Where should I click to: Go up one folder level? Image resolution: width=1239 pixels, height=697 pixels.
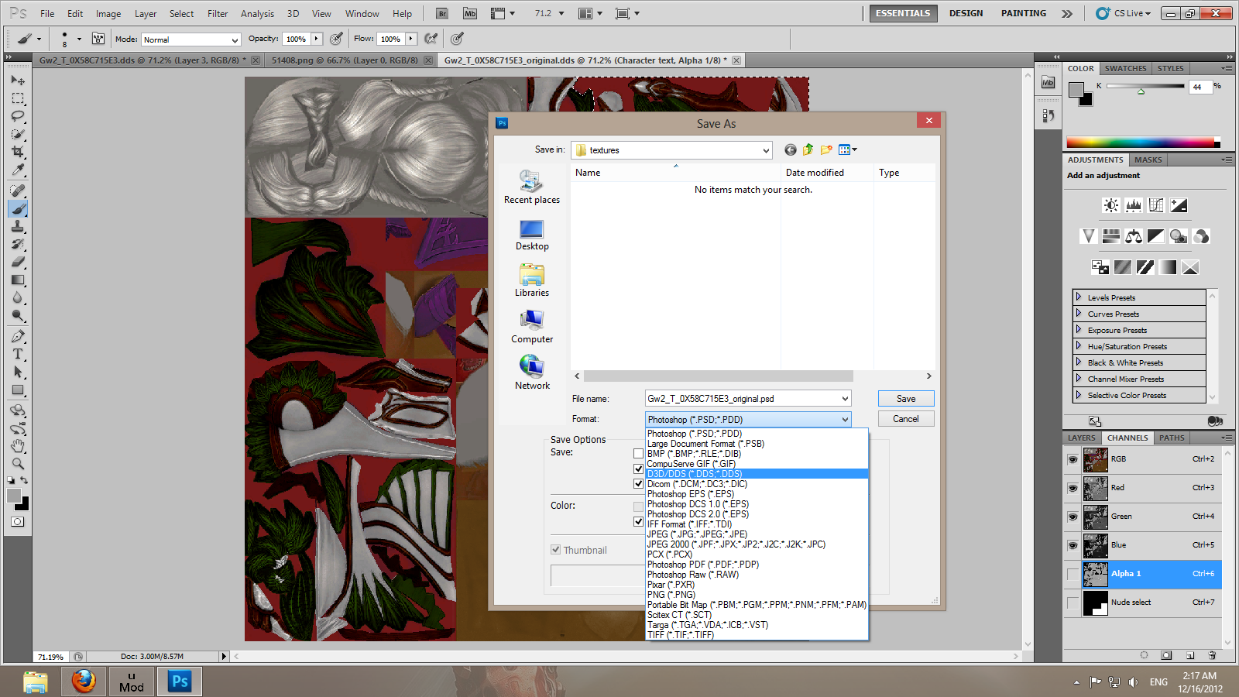(808, 150)
